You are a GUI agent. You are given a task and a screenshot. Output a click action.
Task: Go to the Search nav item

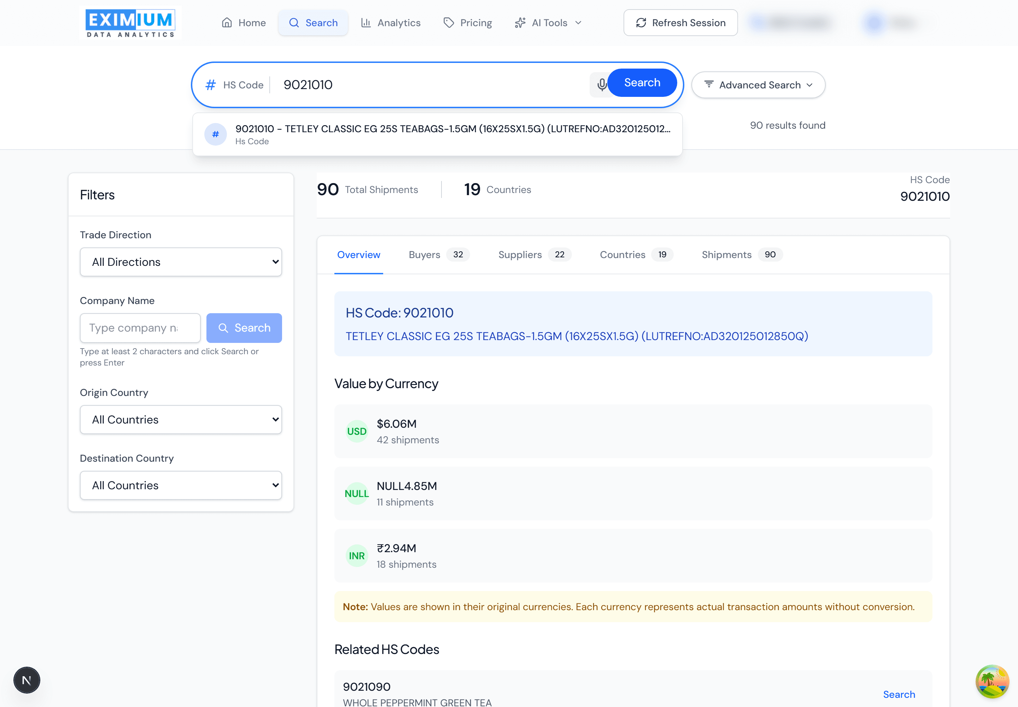(313, 23)
